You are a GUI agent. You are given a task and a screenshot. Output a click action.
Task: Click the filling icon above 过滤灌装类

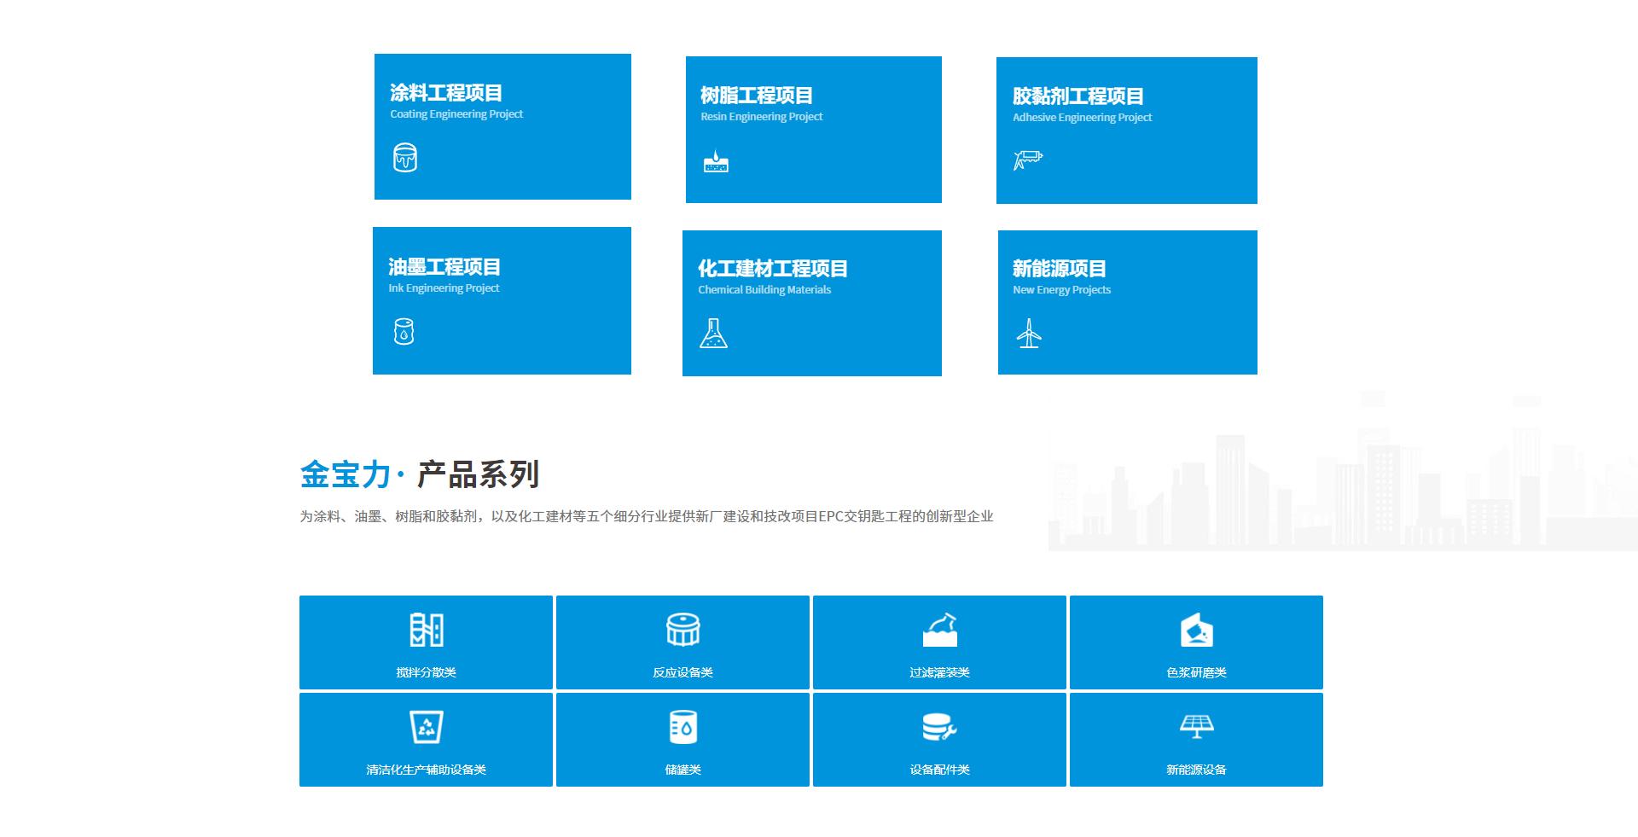pos(940,630)
